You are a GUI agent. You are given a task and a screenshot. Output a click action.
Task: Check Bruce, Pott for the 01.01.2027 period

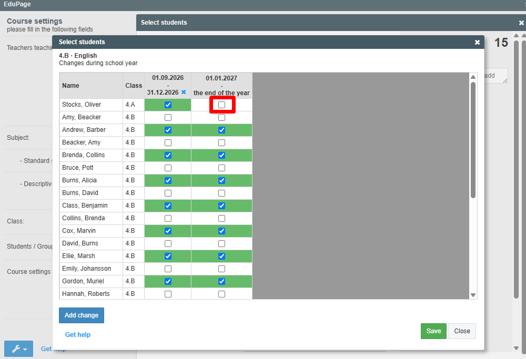pyautogui.click(x=222, y=168)
